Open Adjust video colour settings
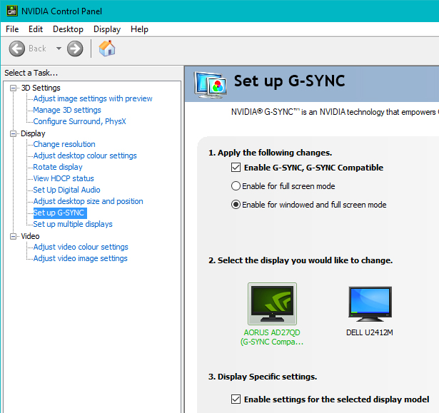 81,247
